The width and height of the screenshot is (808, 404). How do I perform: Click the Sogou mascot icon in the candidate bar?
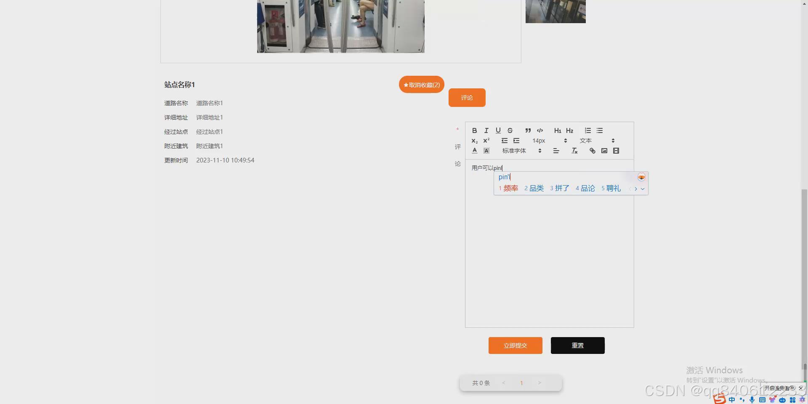(x=641, y=177)
